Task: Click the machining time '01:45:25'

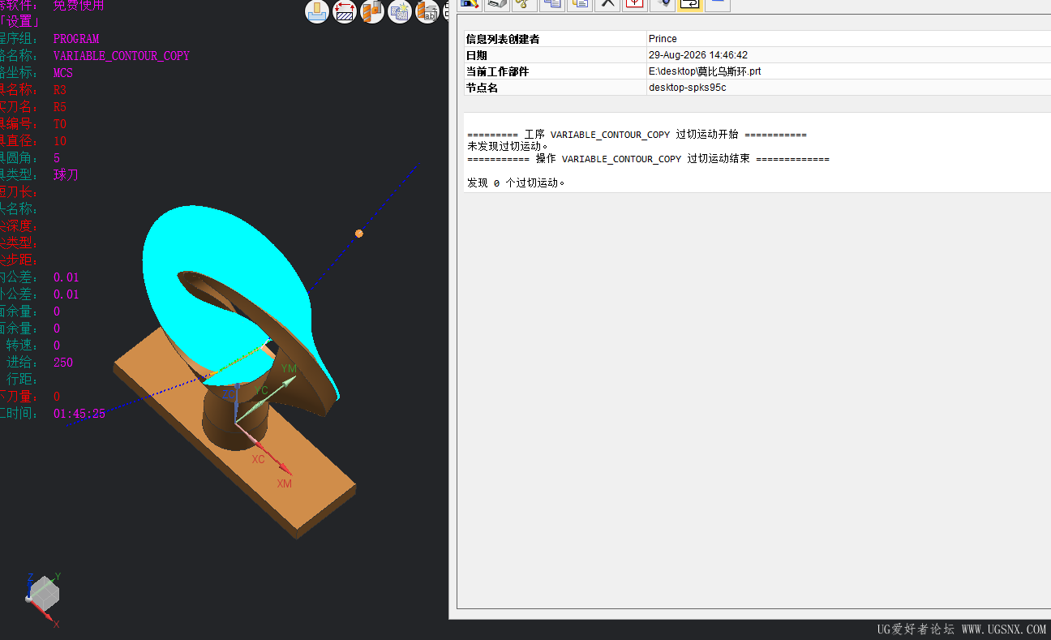Action: (79, 414)
